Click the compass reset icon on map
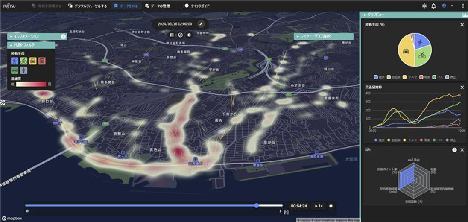This screenshot has height=222, width=468. coord(180,35)
